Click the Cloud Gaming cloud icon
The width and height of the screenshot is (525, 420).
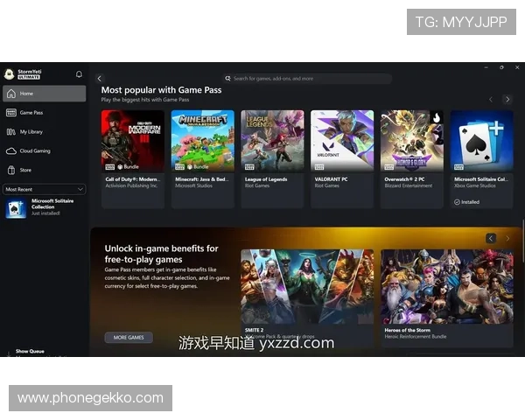click(x=11, y=151)
